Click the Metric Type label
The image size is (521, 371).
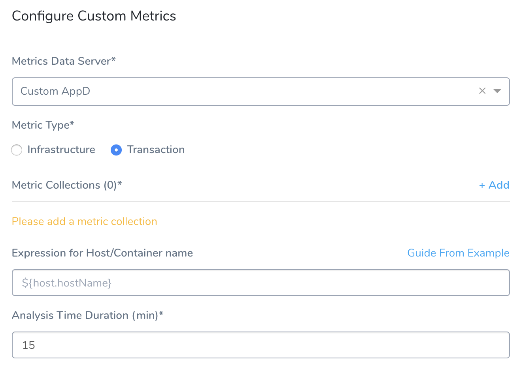pyautogui.click(x=43, y=125)
